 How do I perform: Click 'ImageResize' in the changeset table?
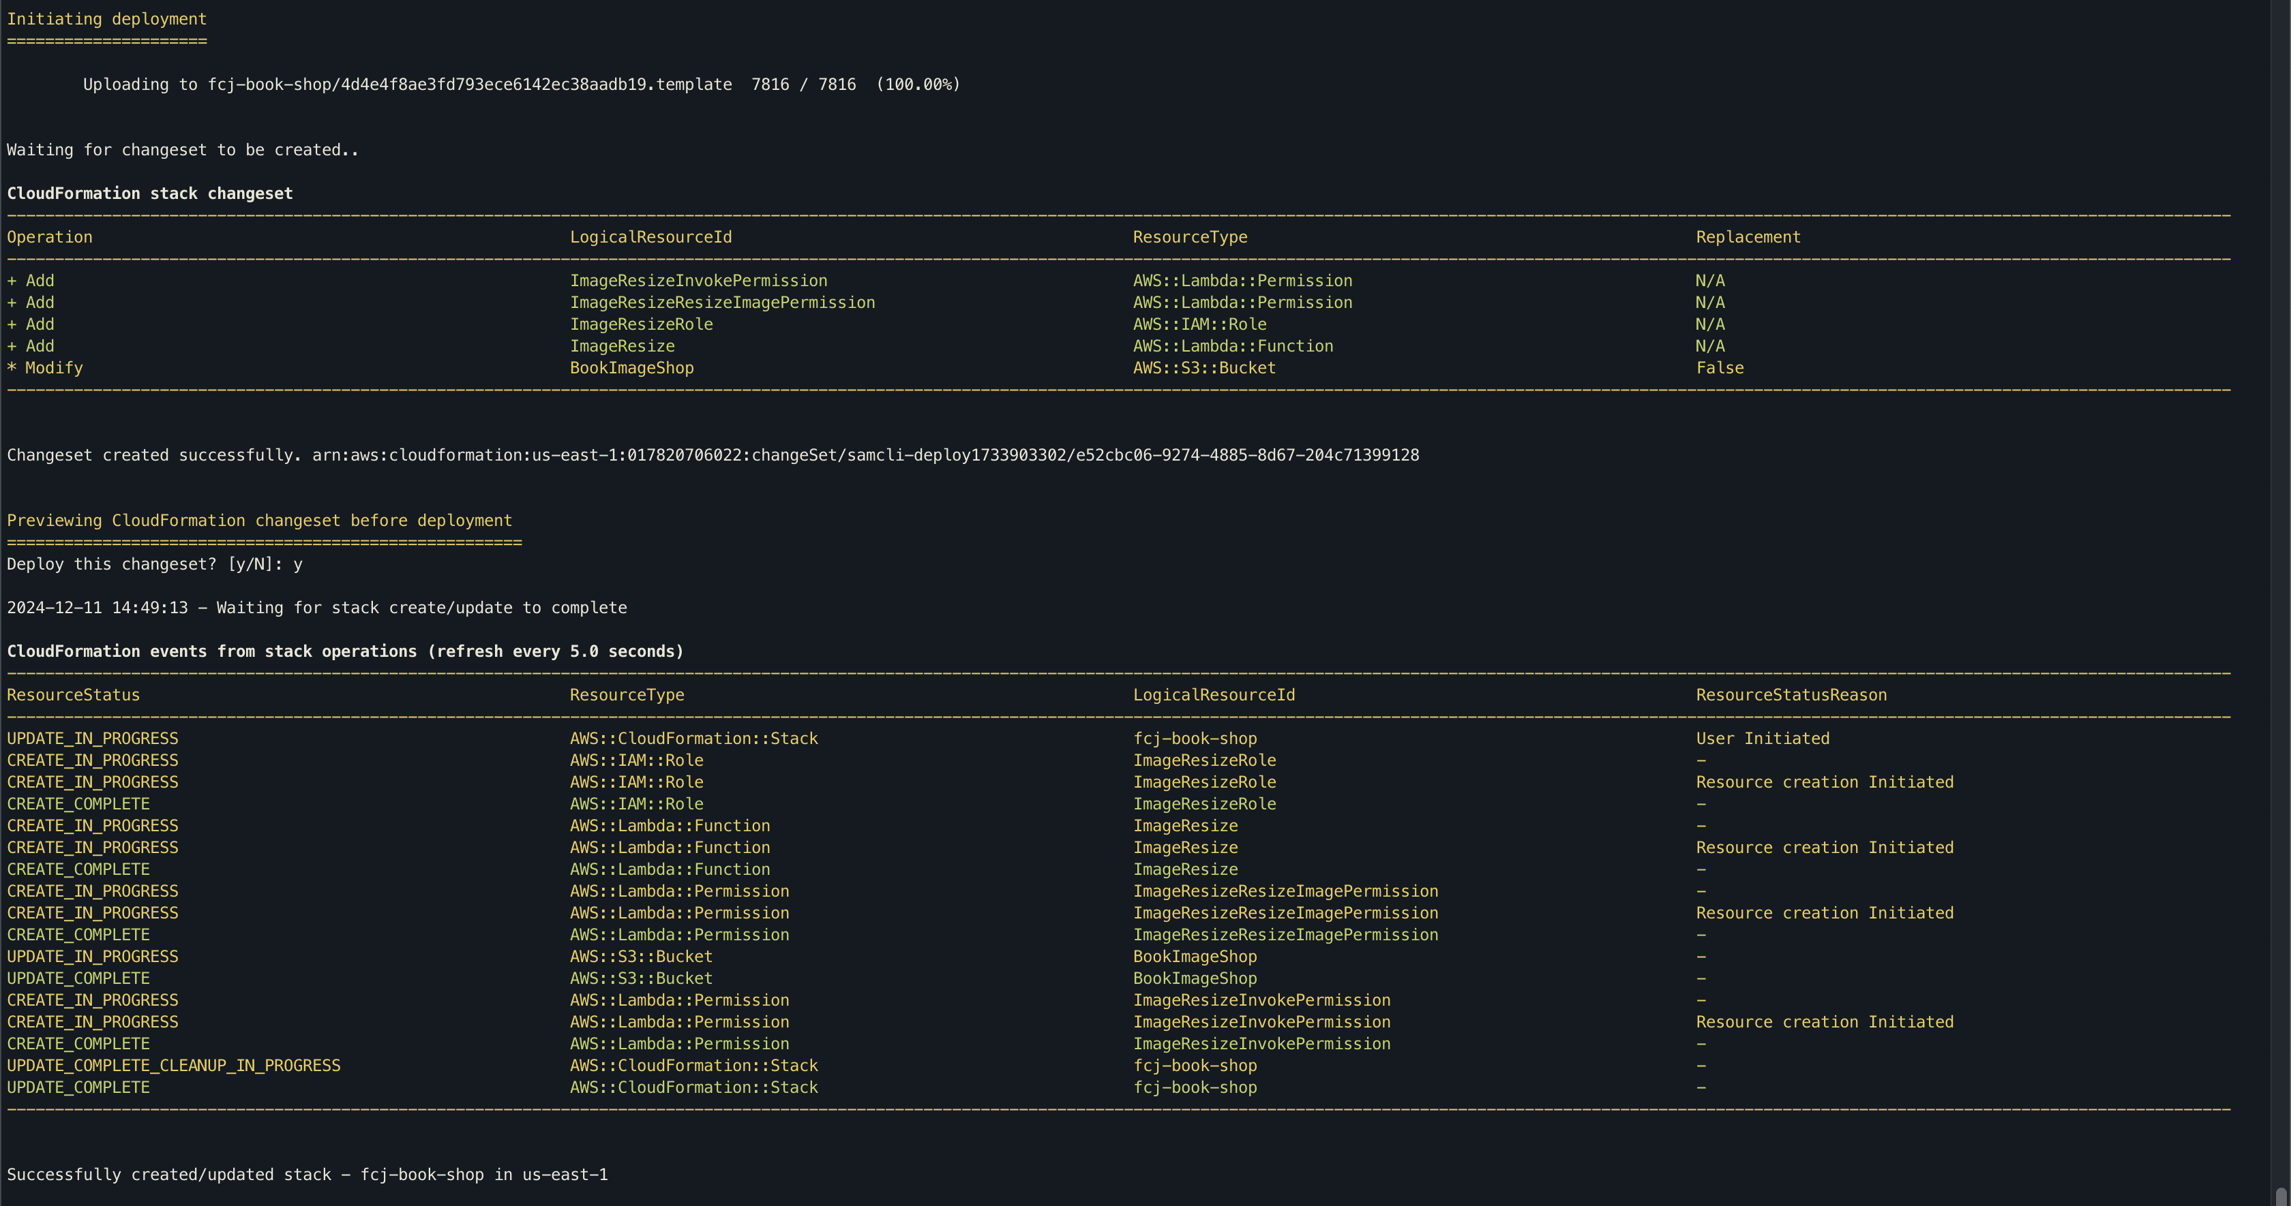coord(622,345)
